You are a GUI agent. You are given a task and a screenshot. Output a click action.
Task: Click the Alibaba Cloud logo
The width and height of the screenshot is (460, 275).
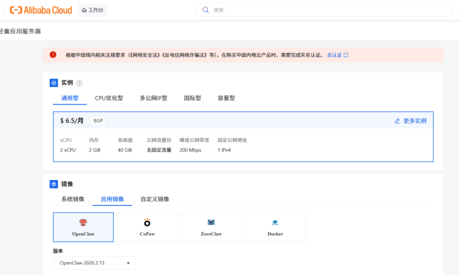tap(41, 10)
